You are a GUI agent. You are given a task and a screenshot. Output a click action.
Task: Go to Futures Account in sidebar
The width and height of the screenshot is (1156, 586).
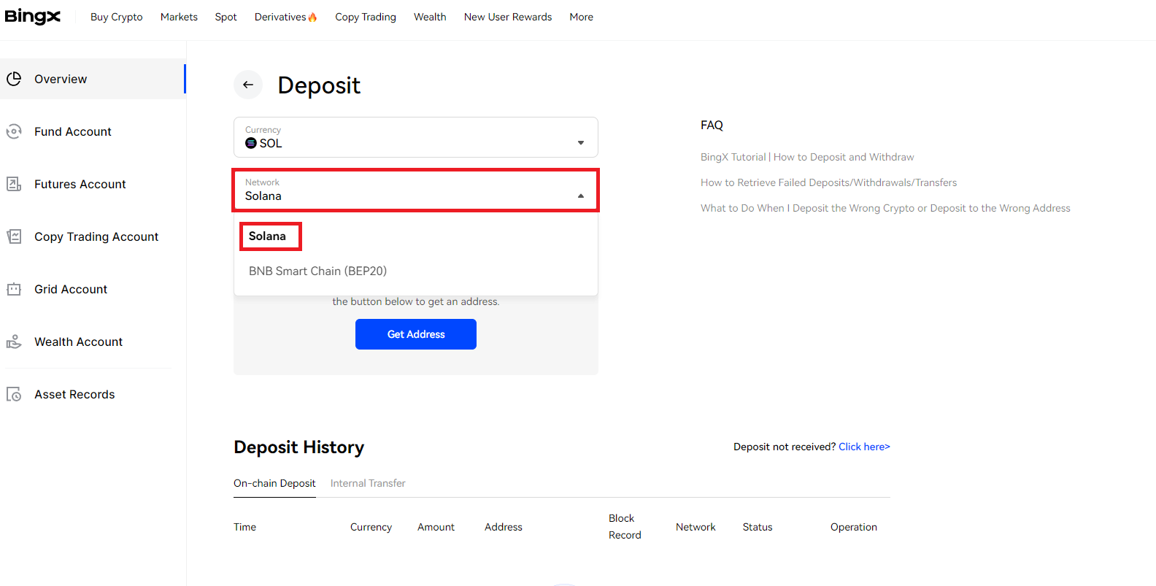tap(93, 184)
